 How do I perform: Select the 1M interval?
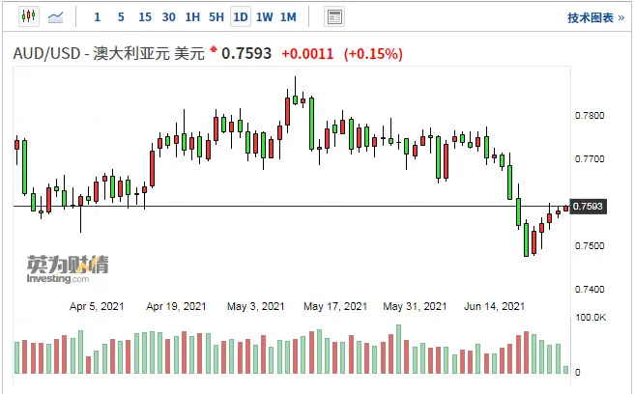click(x=288, y=17)
